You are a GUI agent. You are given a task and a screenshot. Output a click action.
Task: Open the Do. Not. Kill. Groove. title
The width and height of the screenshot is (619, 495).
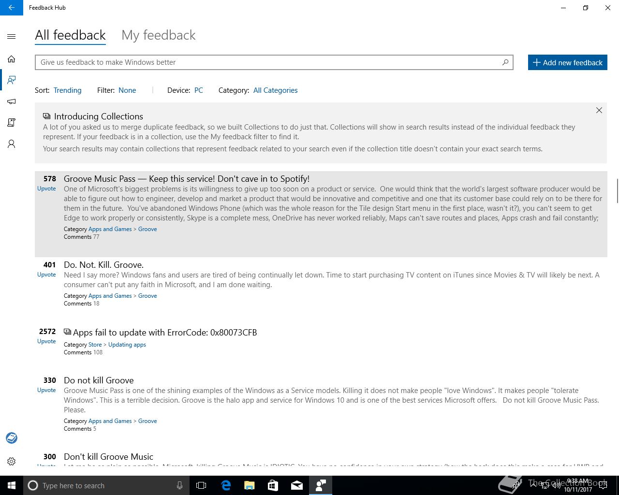tap(103, 265)
